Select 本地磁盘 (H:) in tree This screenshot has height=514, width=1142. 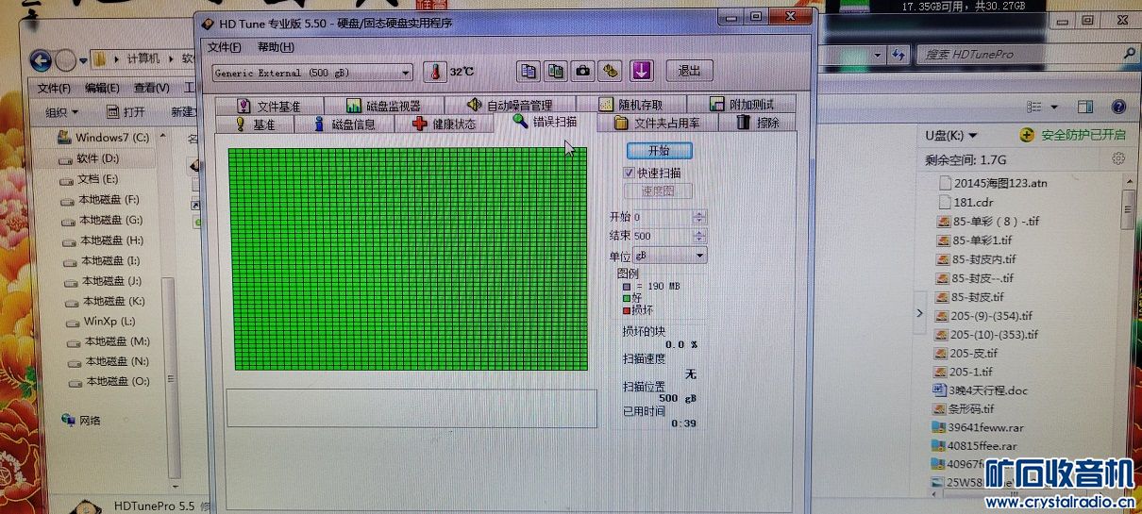(102, 240)
